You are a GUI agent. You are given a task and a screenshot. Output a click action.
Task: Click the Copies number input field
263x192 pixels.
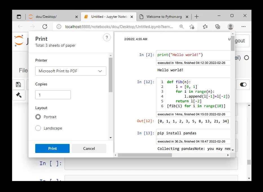coord(53,95)
